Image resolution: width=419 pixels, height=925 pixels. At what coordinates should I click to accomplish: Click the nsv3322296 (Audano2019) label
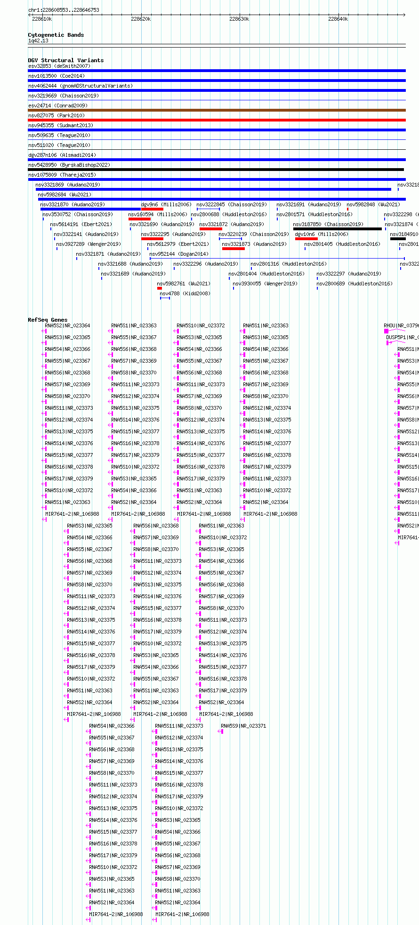click(206, 264)
